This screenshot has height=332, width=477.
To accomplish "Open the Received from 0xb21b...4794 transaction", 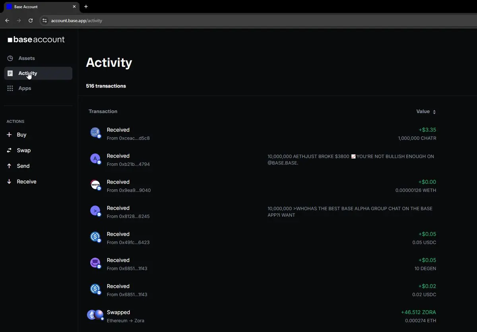I will [262, 160].
